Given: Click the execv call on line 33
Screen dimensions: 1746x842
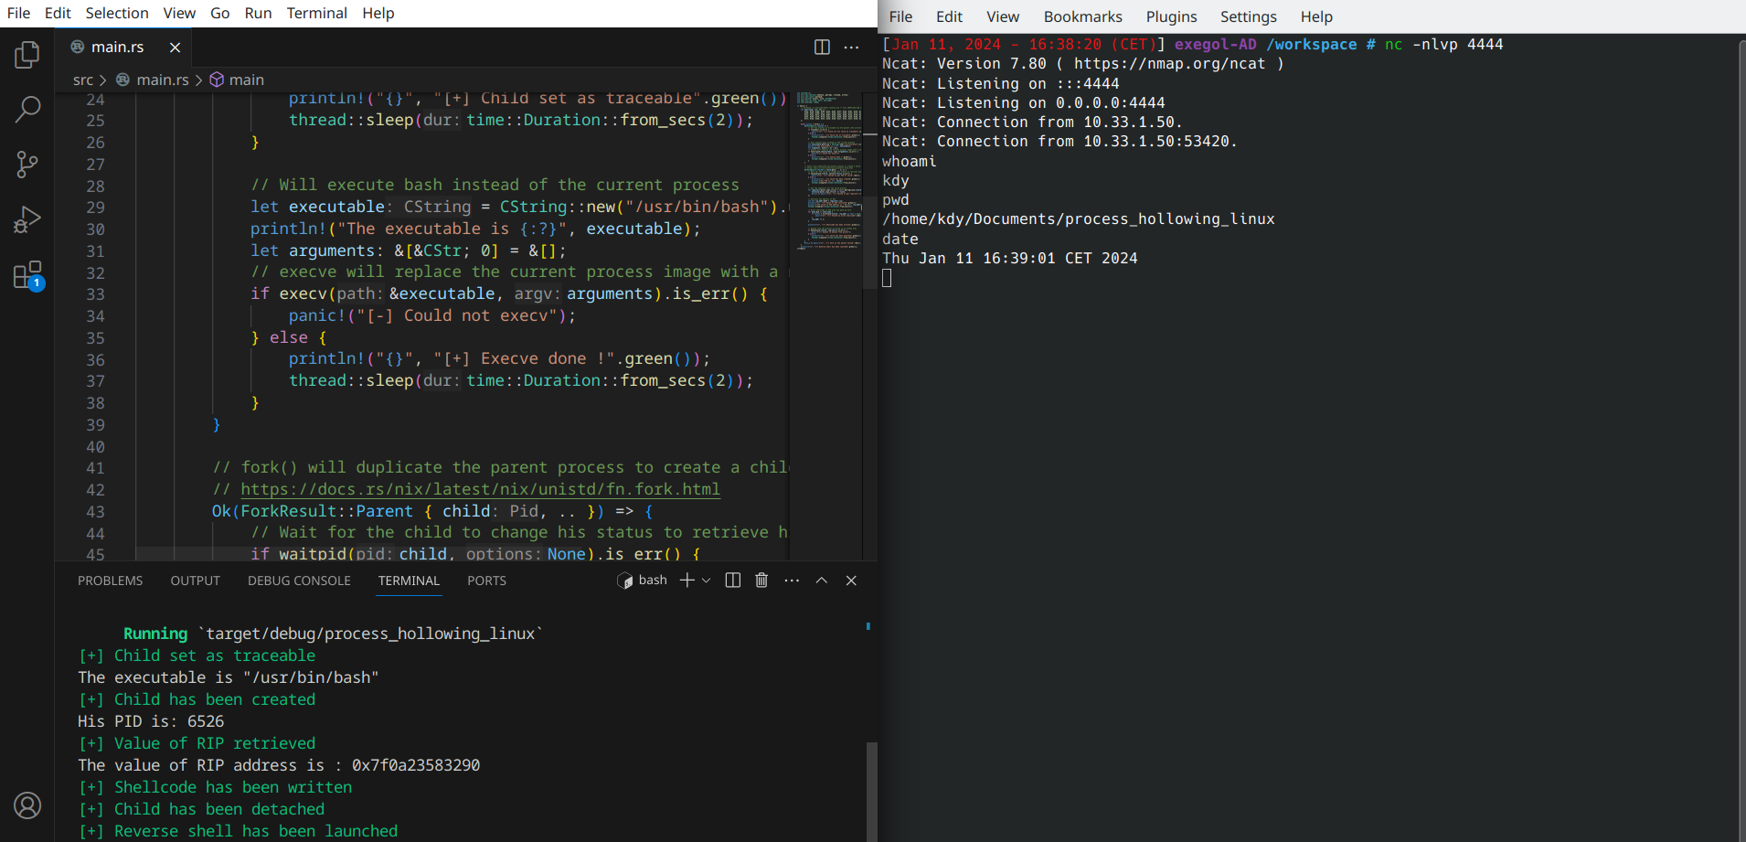Looking at the screenshot, I should [303, 293].
